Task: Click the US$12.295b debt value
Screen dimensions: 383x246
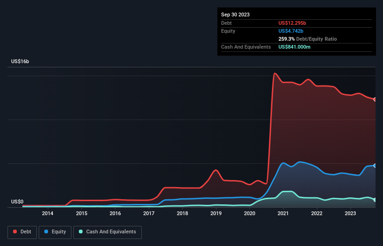Action: point(292,23)
